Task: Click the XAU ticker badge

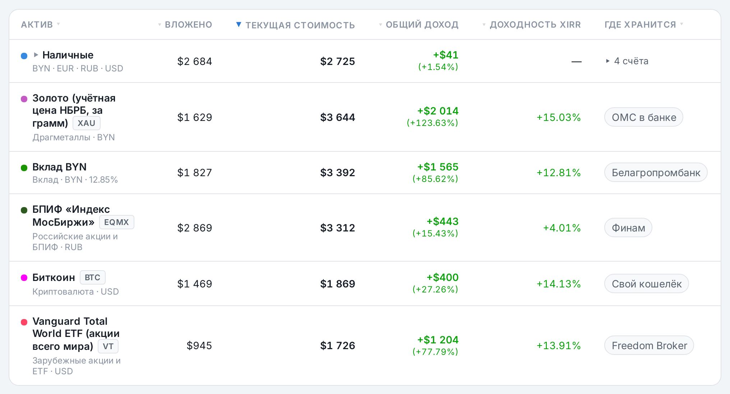Action: (87, 123)
